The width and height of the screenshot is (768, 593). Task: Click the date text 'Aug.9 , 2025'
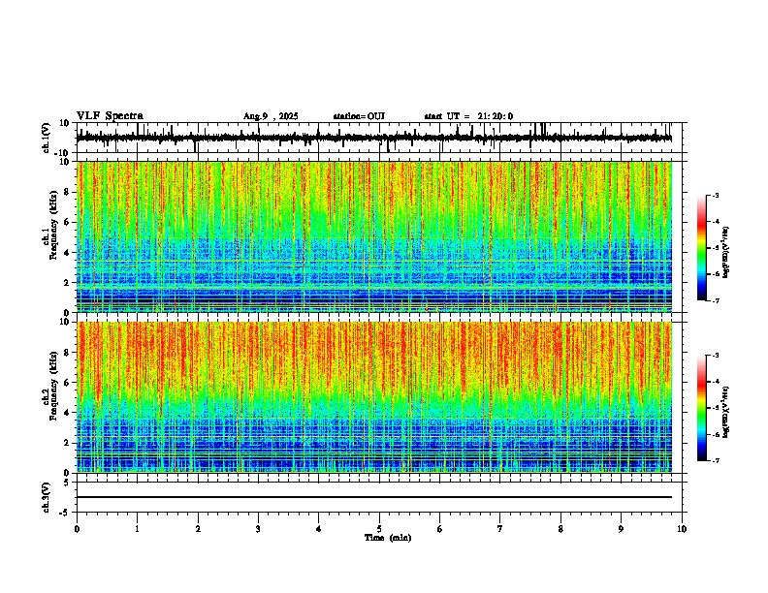pyautogui.click(x=271, y=116)
